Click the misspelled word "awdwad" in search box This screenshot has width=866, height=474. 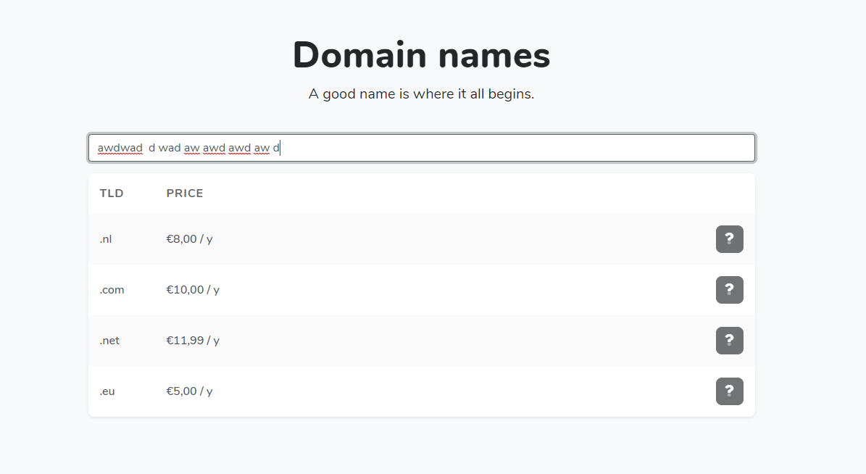tap(120, 148)
